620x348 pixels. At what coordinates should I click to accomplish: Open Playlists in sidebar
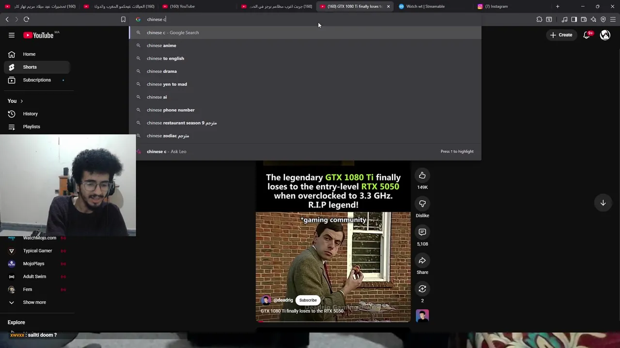pyautogui.click(x=37, y=127)
